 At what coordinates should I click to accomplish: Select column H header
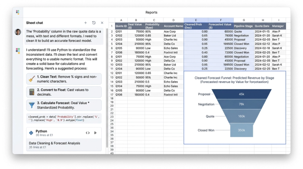click(263, 20)
